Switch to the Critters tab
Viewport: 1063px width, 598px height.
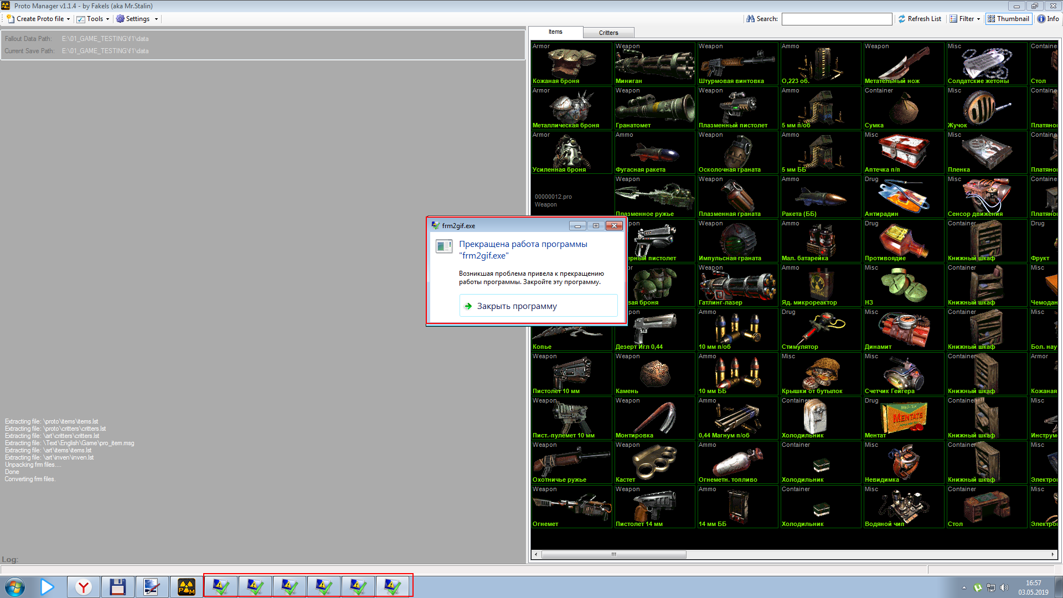pyautogui.click(x=608, y=33)
